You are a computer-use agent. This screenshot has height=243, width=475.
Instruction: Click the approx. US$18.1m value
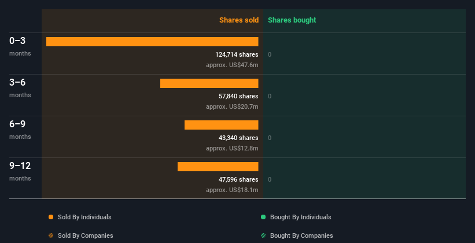pos(232,190)
